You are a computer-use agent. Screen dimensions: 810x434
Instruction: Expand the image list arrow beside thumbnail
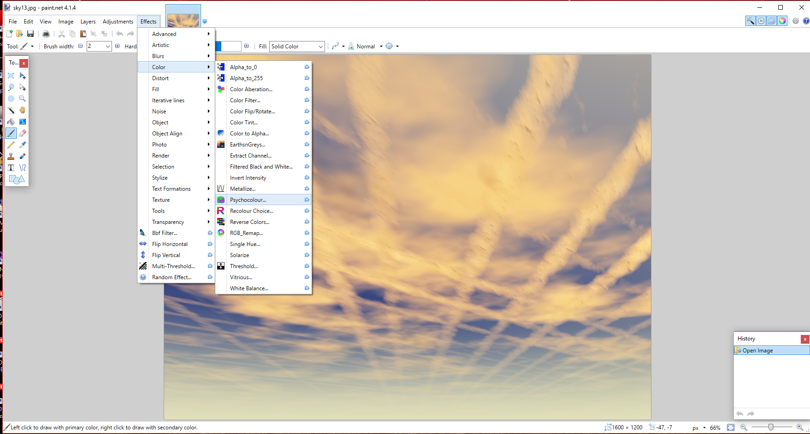pos(205,22)
